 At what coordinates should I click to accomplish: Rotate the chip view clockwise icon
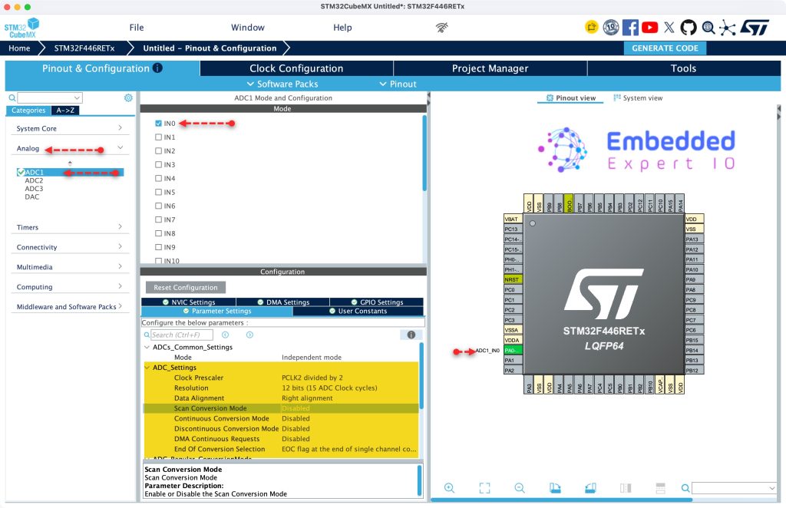(x=555, y=487)
